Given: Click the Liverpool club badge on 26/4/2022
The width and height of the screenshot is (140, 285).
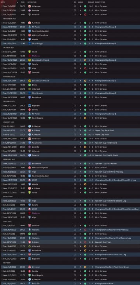Looking at the screenshot, I should pyautogui.click(x=30, y=254).
